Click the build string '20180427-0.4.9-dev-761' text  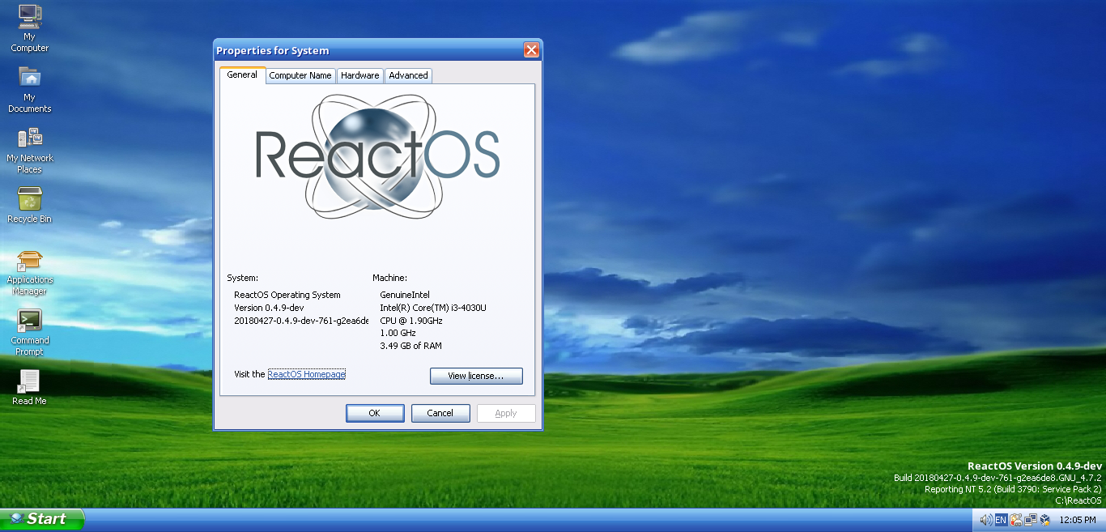click(301, 321)
